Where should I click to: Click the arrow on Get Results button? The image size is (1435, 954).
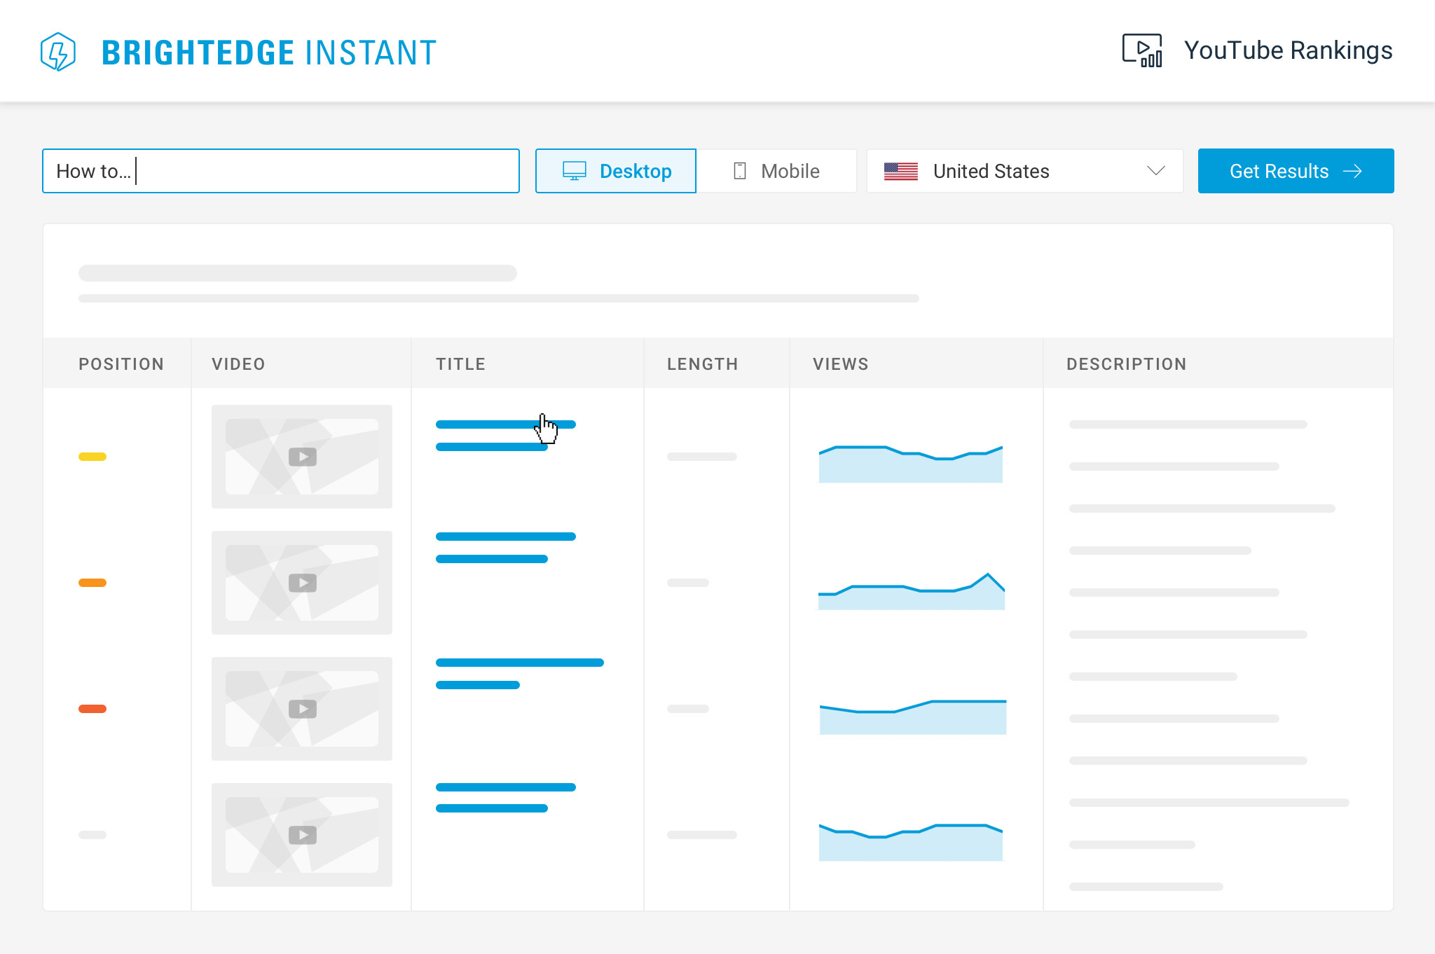[1352, 171]
